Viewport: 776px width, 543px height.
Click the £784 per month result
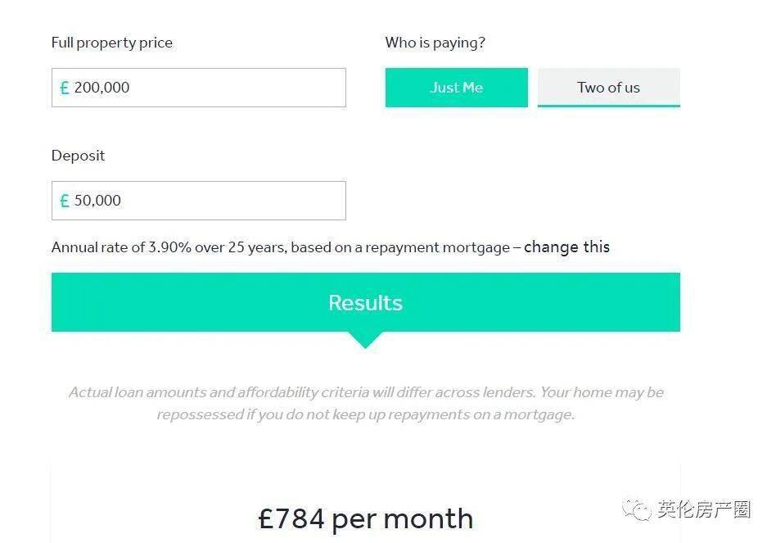point(366,518)
